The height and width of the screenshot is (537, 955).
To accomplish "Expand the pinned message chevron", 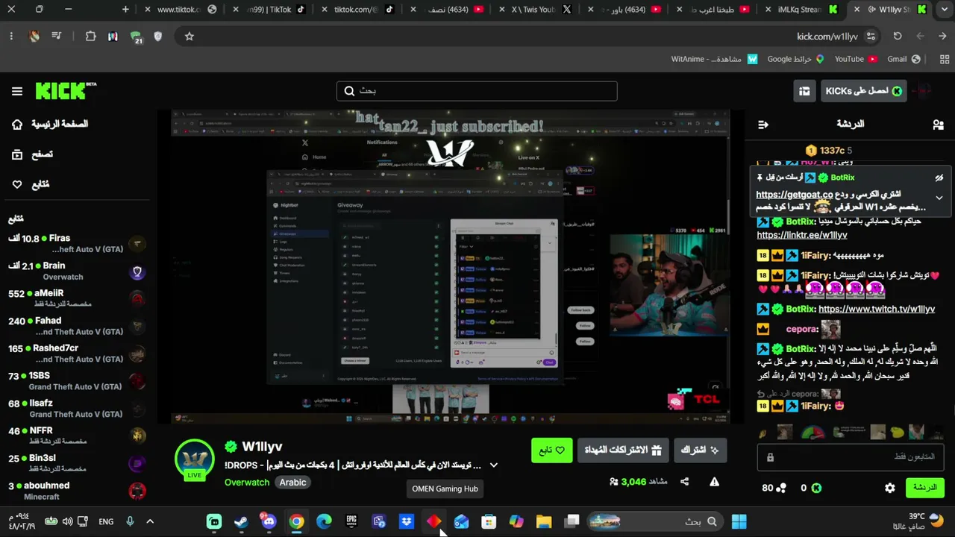I will (x=939, y=198).
